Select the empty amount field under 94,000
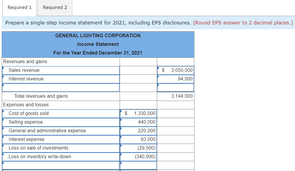 point(176,88)
